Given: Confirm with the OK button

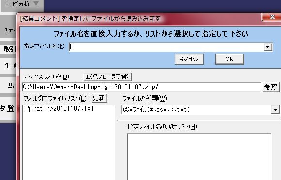Looking at the screenshot, I should click(x=229, y=59).
